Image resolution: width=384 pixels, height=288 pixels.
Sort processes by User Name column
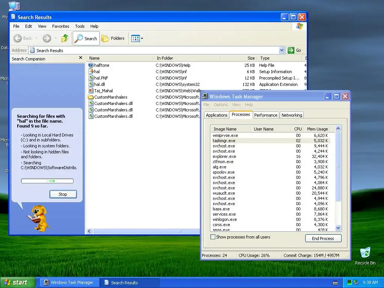pos(270,129)
